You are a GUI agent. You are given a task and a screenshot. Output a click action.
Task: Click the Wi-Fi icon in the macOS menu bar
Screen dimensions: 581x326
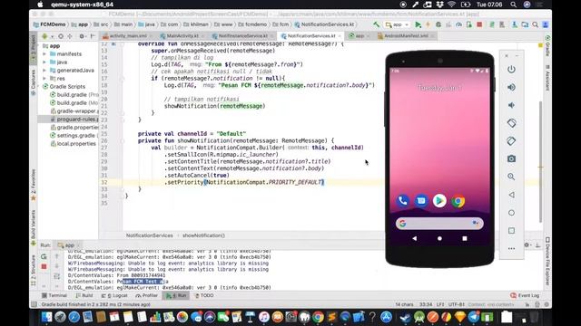pos(451,5)
